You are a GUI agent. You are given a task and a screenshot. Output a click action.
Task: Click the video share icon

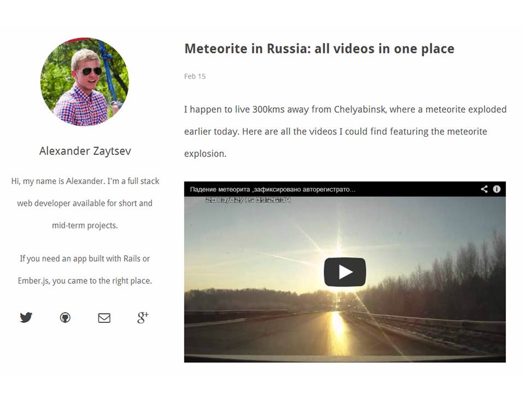pos(484,189)
